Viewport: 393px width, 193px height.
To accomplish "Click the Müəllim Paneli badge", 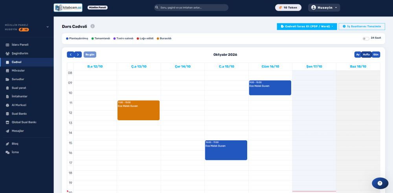I will (97, 7).
